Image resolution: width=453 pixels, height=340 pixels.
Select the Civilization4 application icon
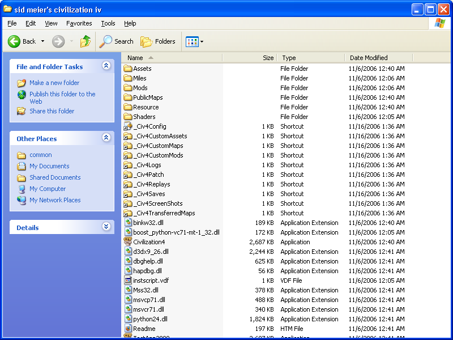(x=128, y=242)
